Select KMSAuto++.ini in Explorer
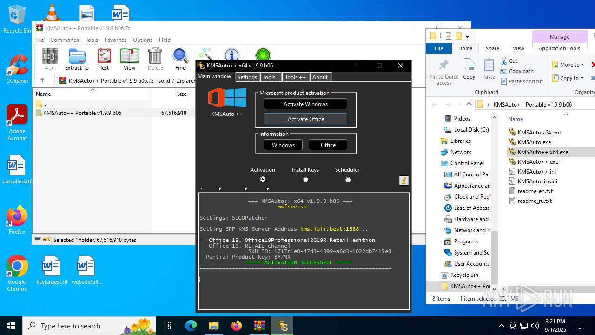Image resolution: width=595 pixels, height=335 pixels. (536, 172)
